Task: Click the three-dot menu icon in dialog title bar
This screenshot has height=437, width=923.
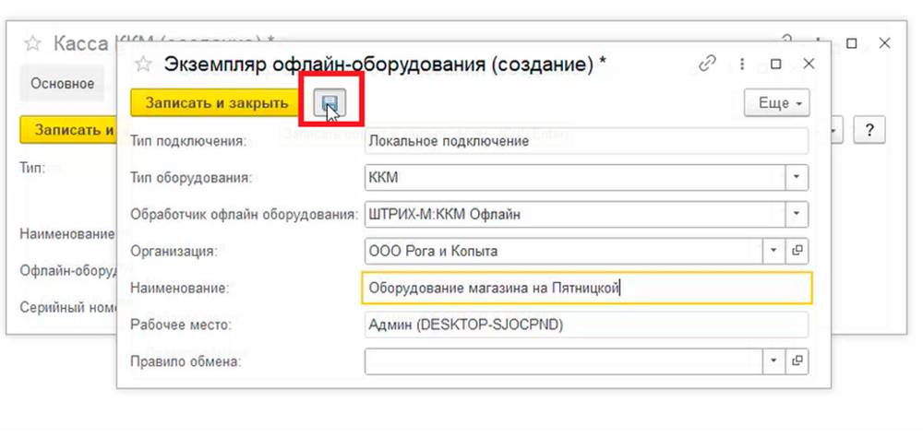Action: point(742,64)
